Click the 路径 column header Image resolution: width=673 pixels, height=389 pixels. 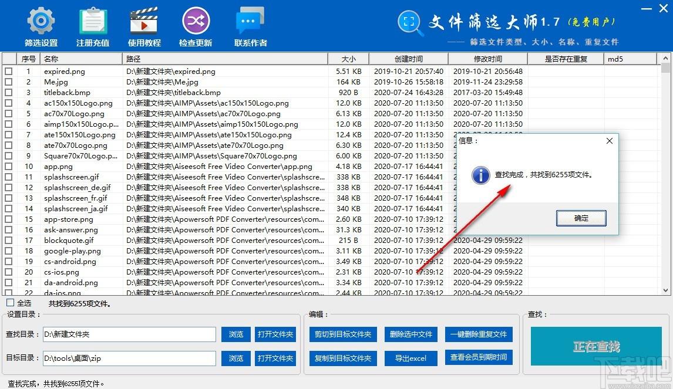click(225, 59)
